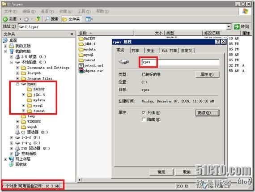
Task: Close the Folders pane with X
Action: tap(72, 34)
